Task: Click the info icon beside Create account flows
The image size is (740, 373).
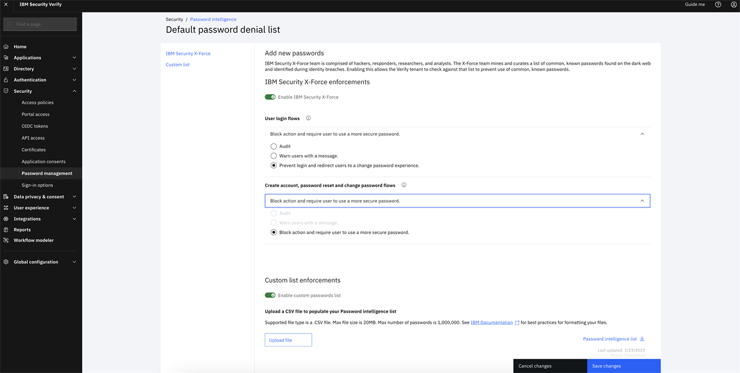Action: point(404,185)
